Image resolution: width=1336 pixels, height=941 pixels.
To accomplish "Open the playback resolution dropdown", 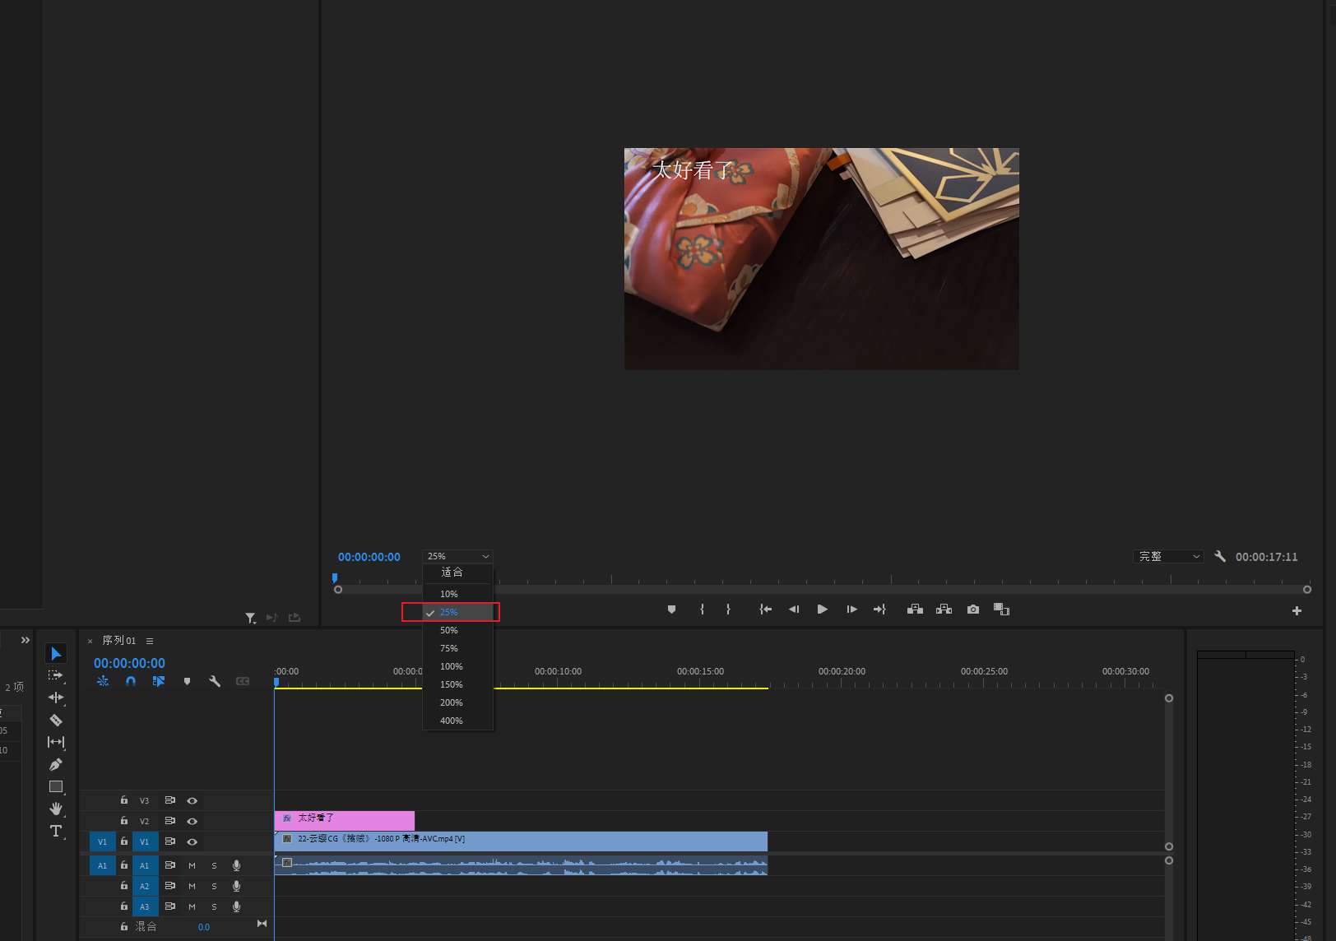I will pos(1168,557).
